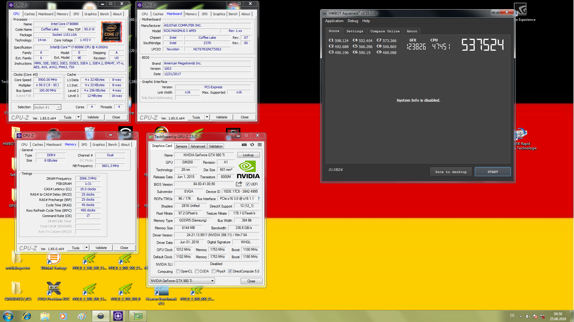Image resolution: width=574 pixels, height=322 pixels.
Task: Open the NVI_0_3_180_600_11 shortcut
Action: point(197,293)
